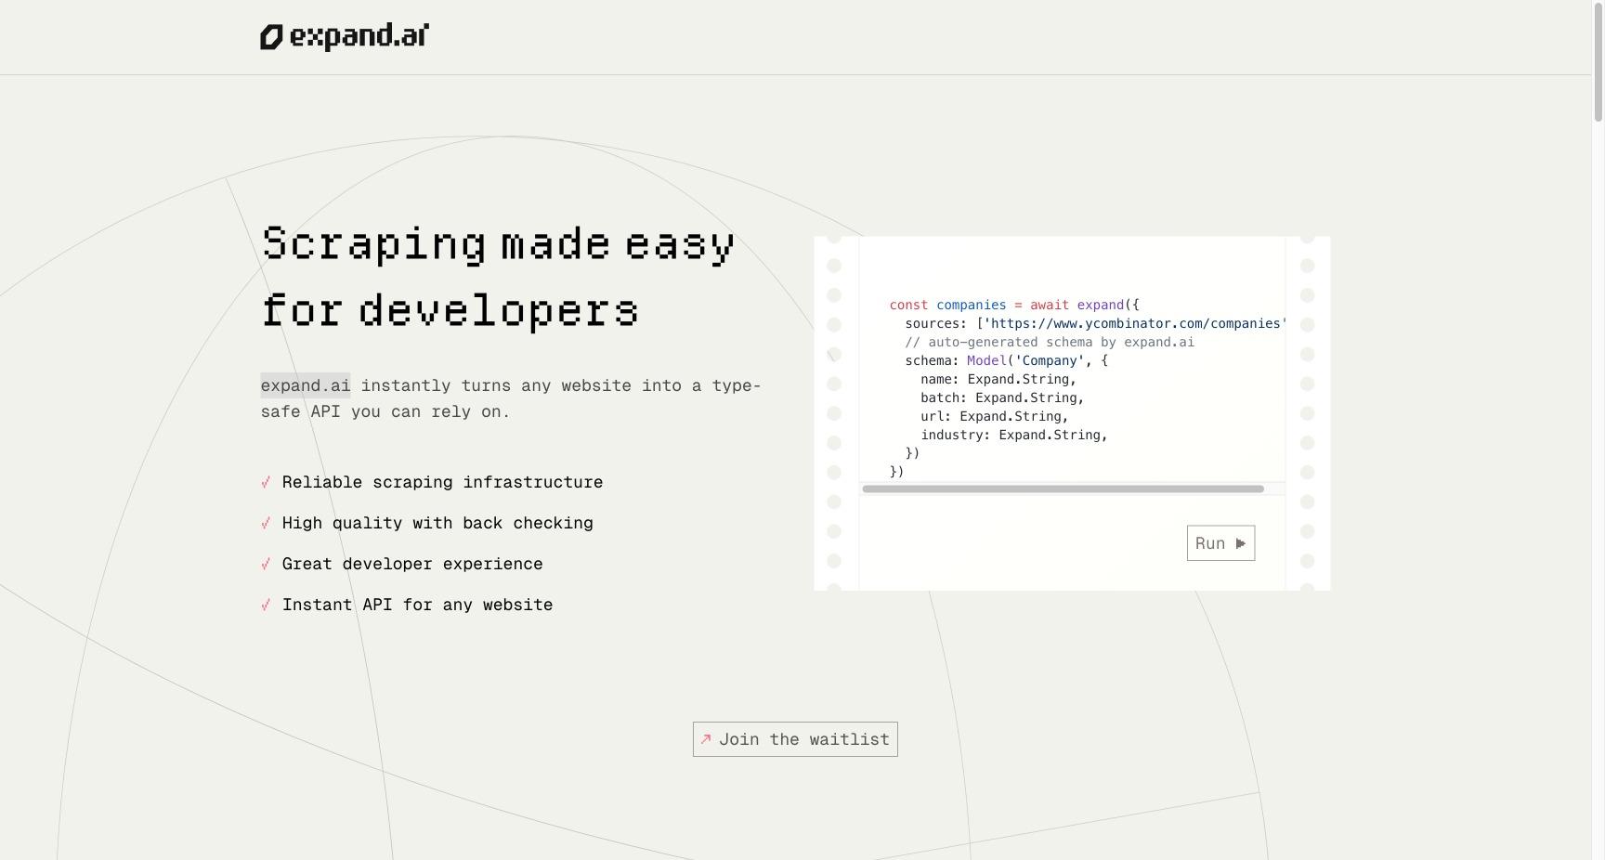Join the waitlist
Screen dimensions: 1605x860
click(794, 739)
